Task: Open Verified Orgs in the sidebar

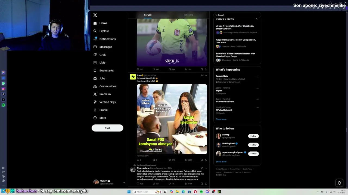Action: coord(104,102)
